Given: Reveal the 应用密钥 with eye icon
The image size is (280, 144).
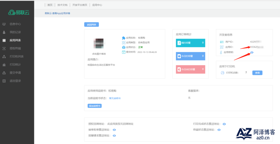Looking at the screenshot, I should click(x=252, y=52).
